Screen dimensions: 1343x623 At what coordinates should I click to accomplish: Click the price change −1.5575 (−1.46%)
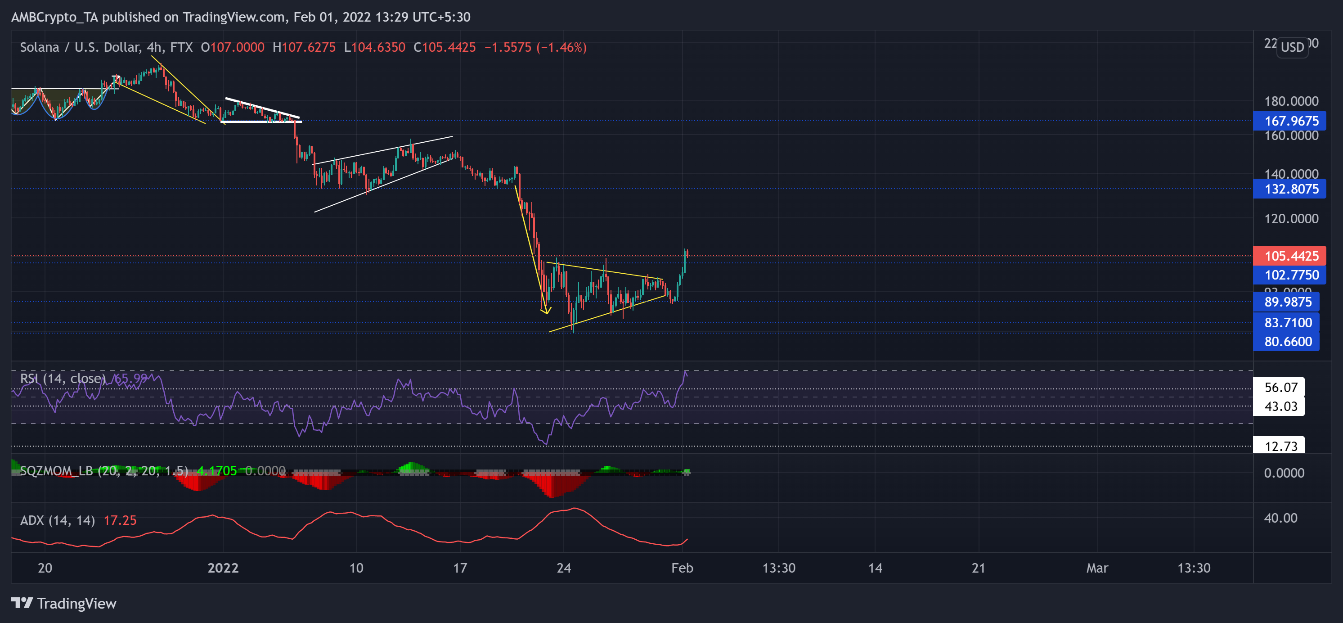pos(535,47)
